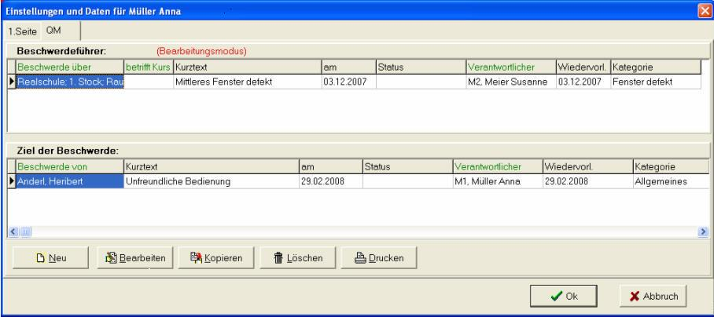Click upper table 'Kurztext' column header
The width and height of the screenshot is (714, 317).
(248, 67)
